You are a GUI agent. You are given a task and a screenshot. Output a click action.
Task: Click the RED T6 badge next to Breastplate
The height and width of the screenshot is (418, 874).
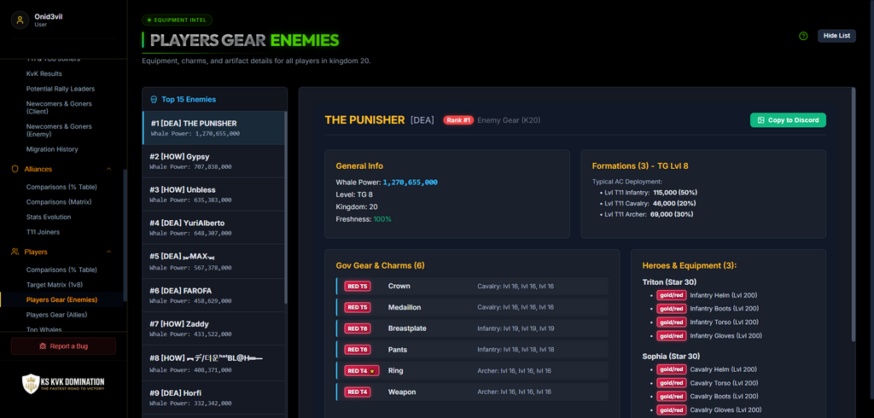(358, 328)
